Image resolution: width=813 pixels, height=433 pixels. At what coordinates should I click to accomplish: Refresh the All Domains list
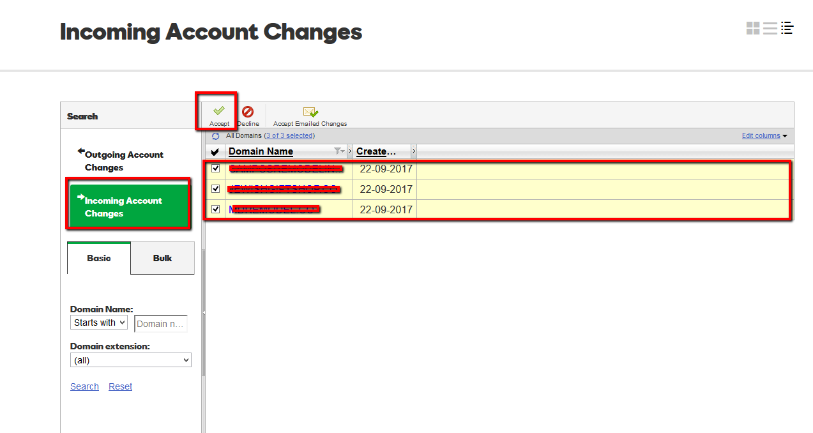pyautogui.click(x=216, y=136)
